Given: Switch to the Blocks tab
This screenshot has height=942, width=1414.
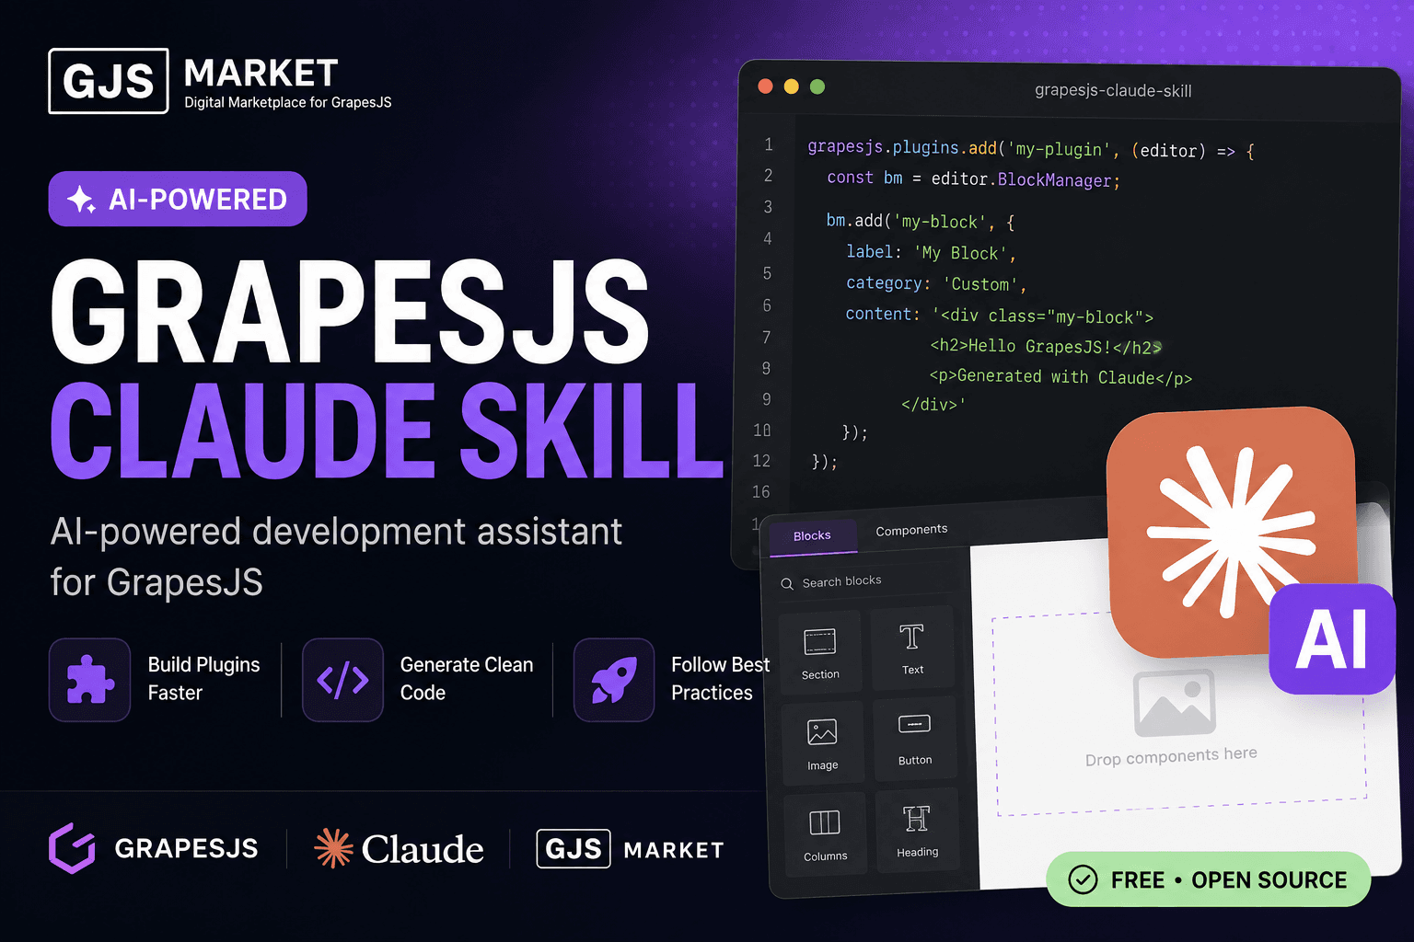Looking at the screenshot, I should click(812, 536).
